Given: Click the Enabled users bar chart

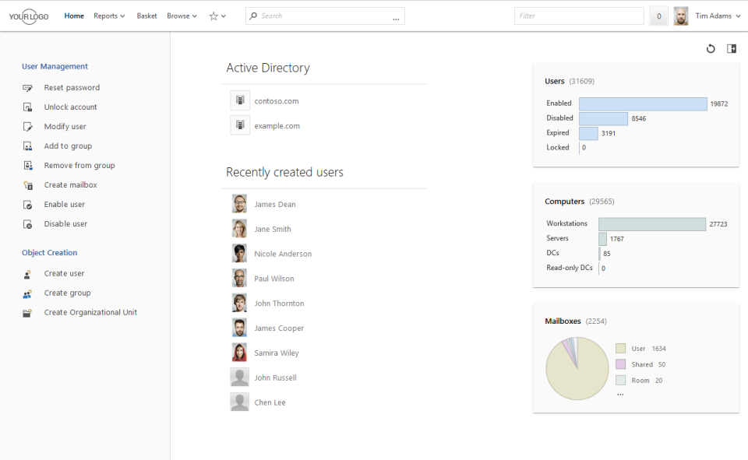Looking at the screenshot, I should (643, 103).
